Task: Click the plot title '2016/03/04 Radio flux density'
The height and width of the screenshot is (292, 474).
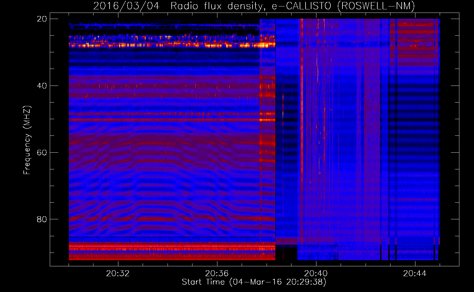Action: coord(254,6)
